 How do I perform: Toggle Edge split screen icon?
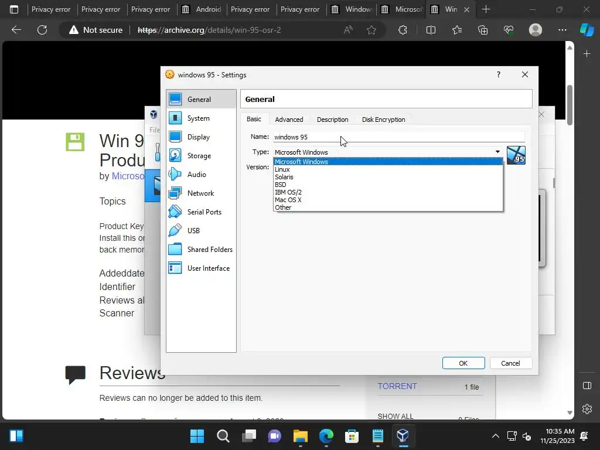431,30
